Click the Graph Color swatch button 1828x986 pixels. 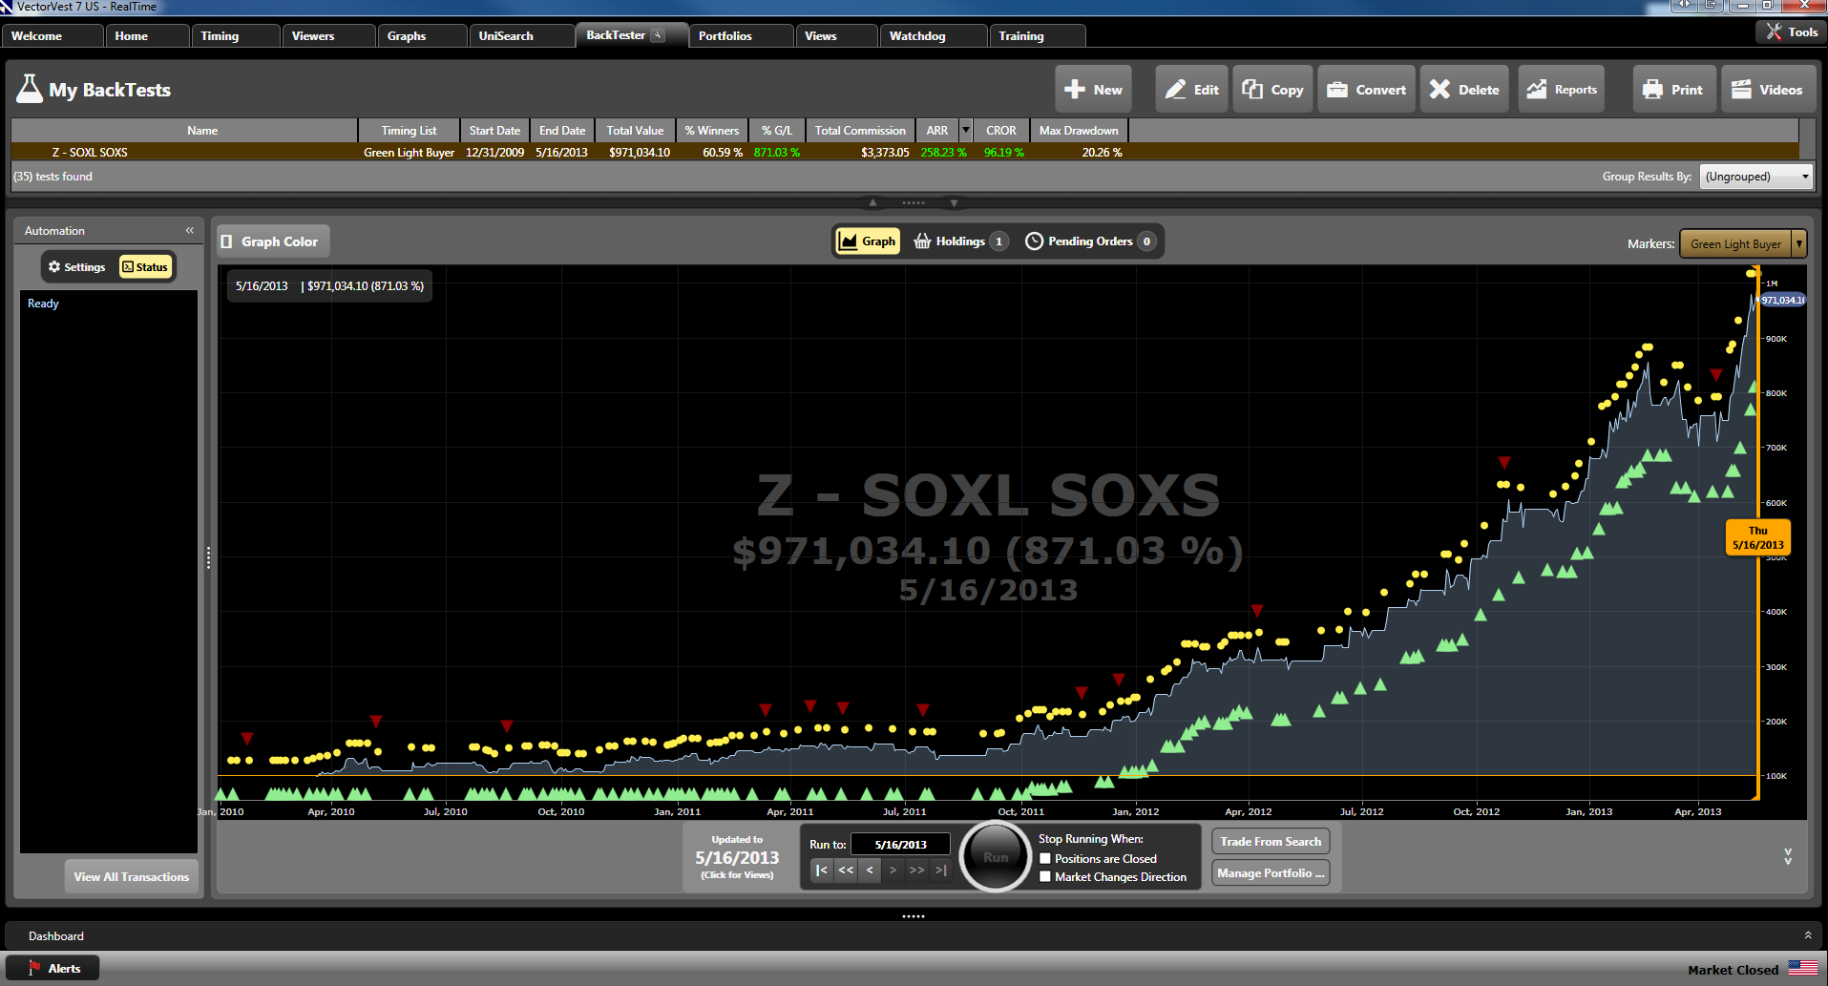tap(273, 241)
